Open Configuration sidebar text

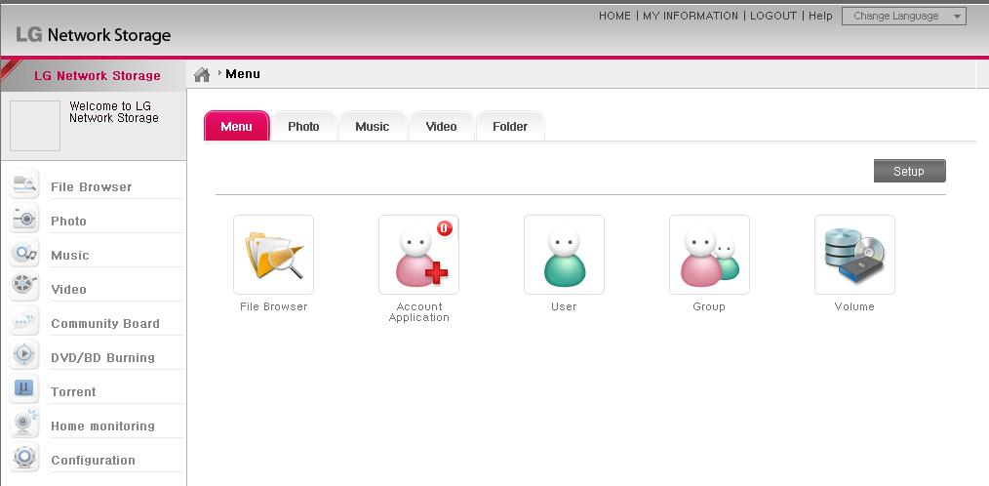[94, 460]
